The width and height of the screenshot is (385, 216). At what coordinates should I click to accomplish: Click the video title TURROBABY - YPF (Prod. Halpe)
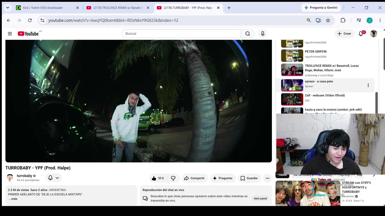38,168
